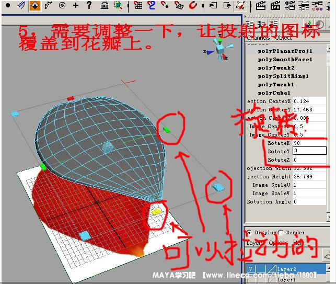Click the RotateX value field 90
Screen dimensions: 336x284
tap(309, 143)
